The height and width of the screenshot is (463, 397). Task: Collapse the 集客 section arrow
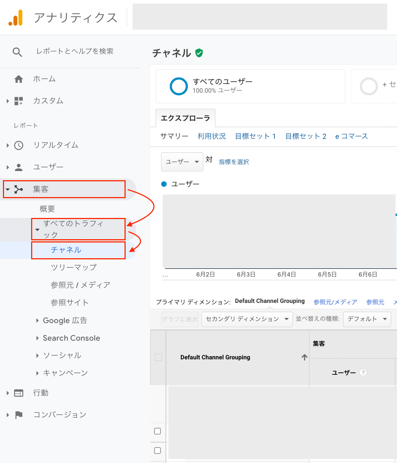8,189
